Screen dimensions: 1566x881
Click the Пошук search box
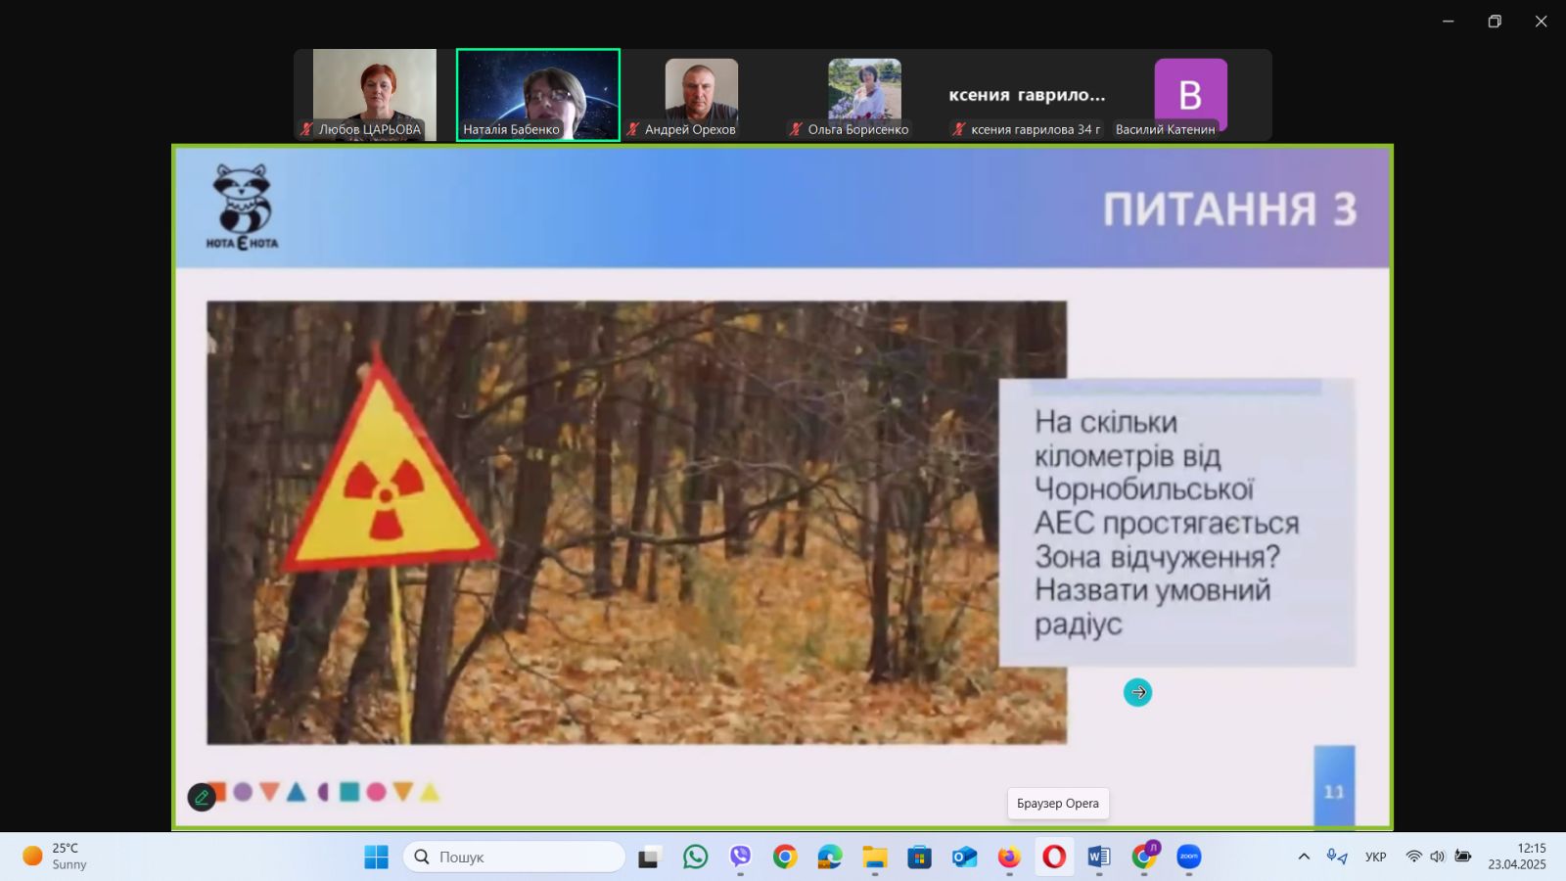tap(515, 857)
